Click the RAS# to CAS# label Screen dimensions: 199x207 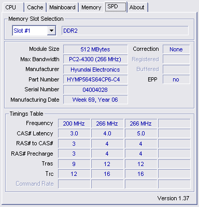[35, 143]
